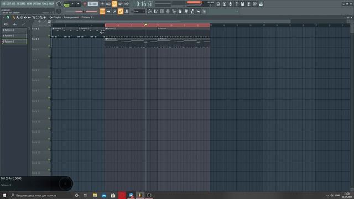354x199 pixels.
Task: Expand the Arrangement breadcrumb in playlist title
Action: [71, 17]
